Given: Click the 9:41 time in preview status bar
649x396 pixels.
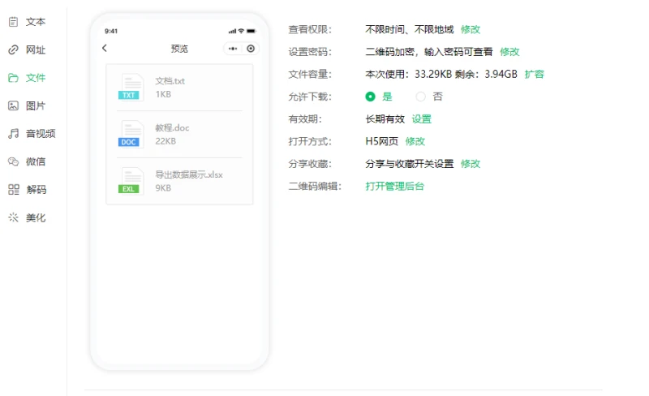Looking at the screenshot, I should click(x=111, y=31).
